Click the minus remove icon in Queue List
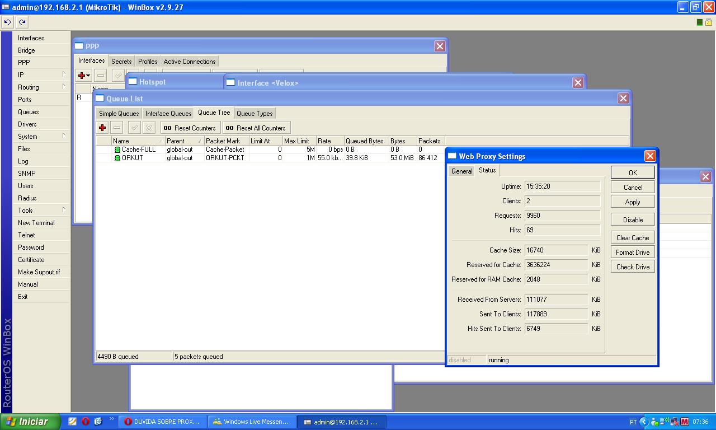The image size is (716, 430). point(116,128)
